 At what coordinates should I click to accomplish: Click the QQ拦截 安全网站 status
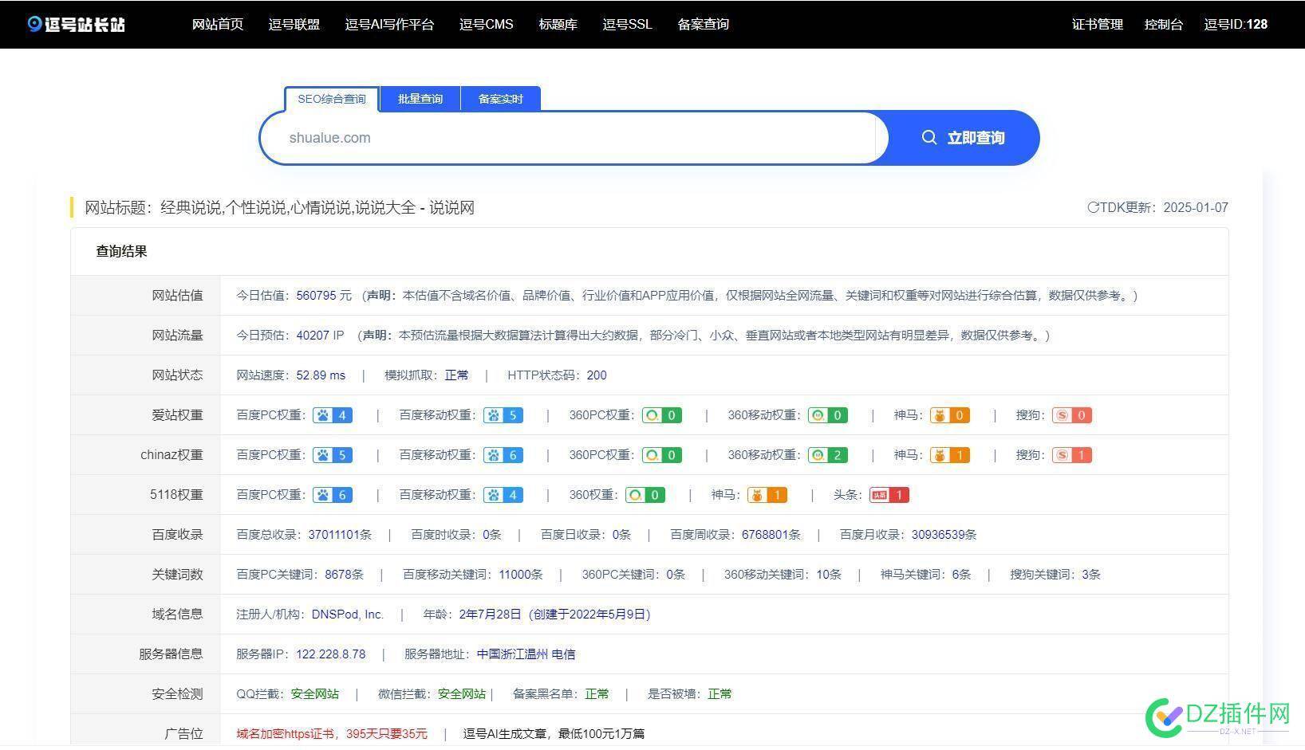pos(314,694)
